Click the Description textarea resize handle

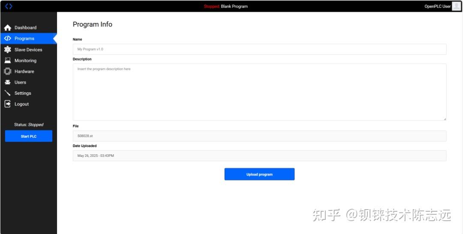(445, 119)
